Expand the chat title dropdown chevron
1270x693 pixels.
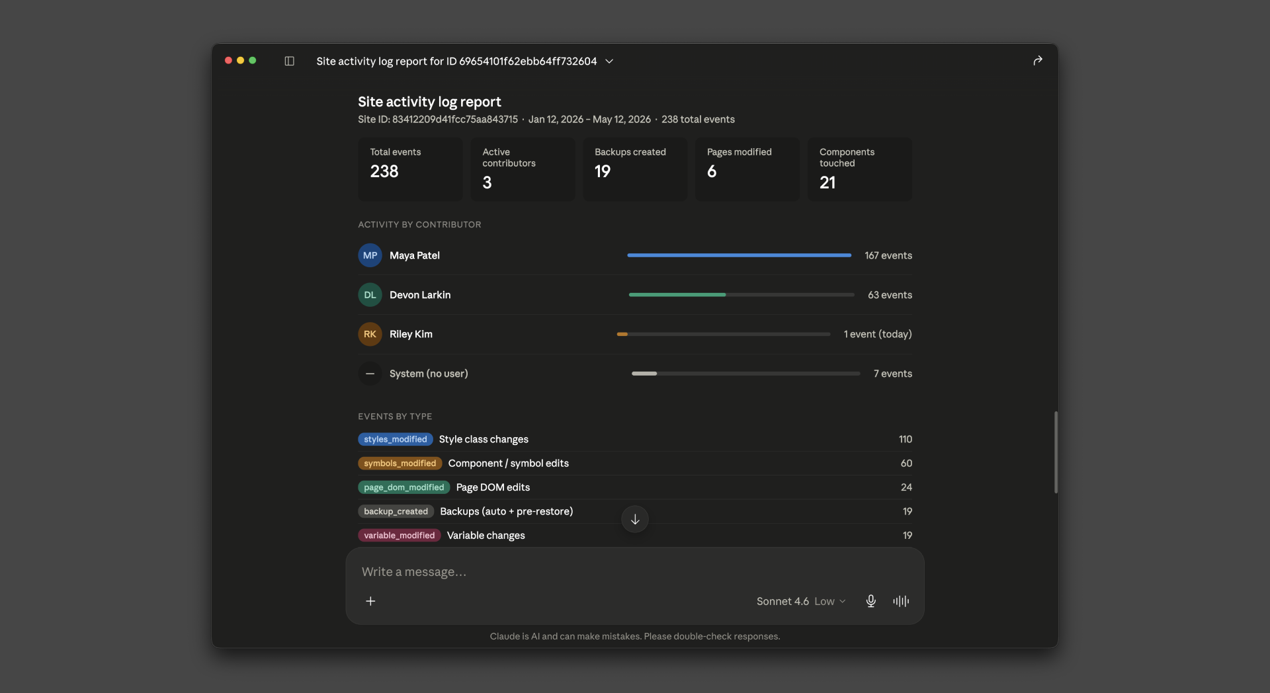point(609,61)
